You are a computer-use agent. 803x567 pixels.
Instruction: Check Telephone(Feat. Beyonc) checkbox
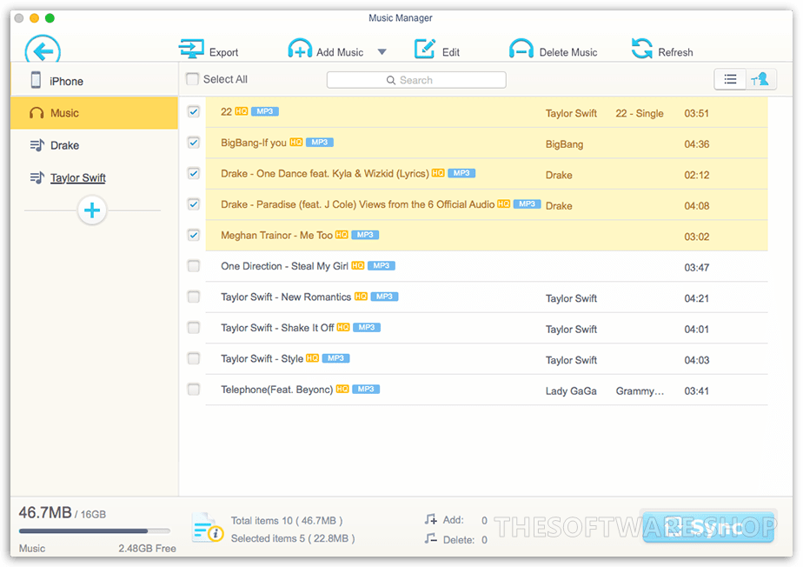pos(194,390)
